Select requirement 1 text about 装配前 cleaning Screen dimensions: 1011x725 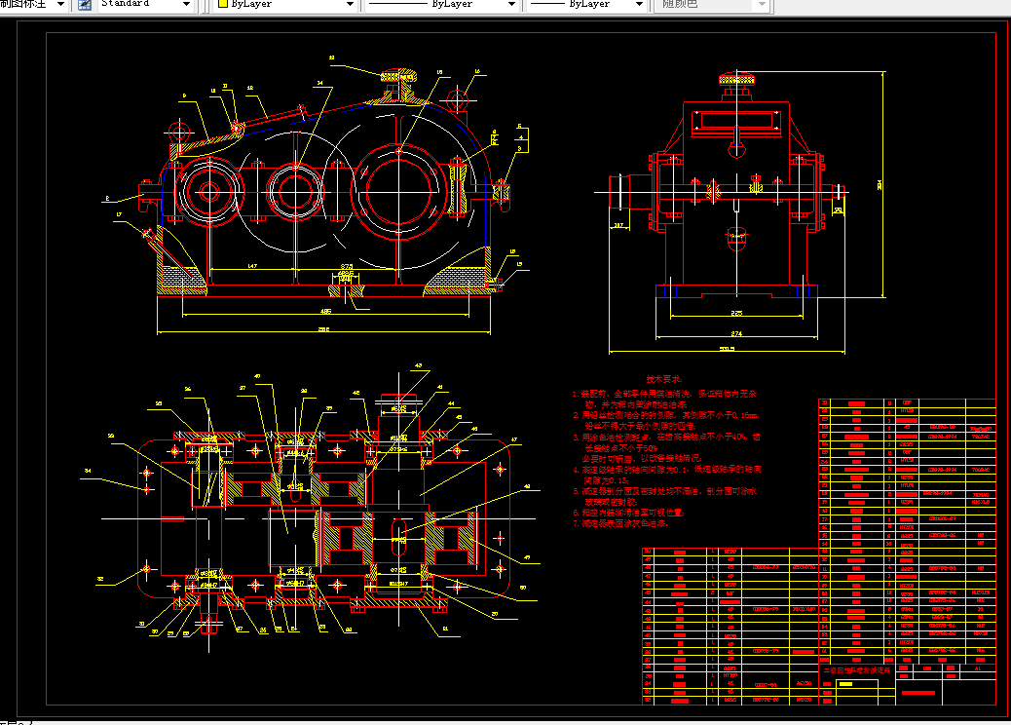pyautogui.click(x=665, y=399)
